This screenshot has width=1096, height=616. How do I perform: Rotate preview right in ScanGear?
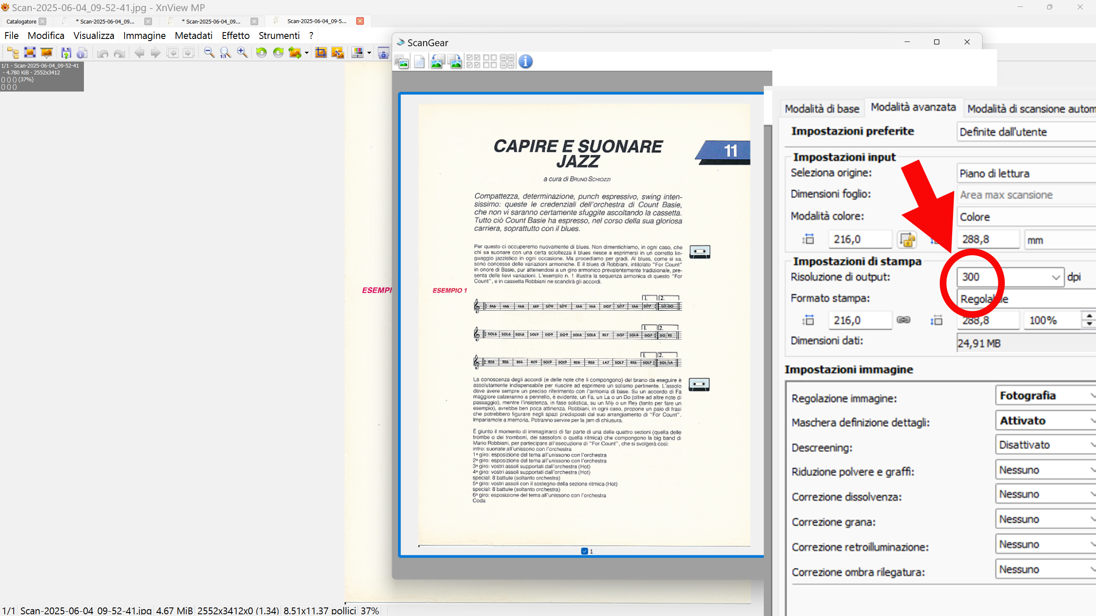(x=455, y=62)
